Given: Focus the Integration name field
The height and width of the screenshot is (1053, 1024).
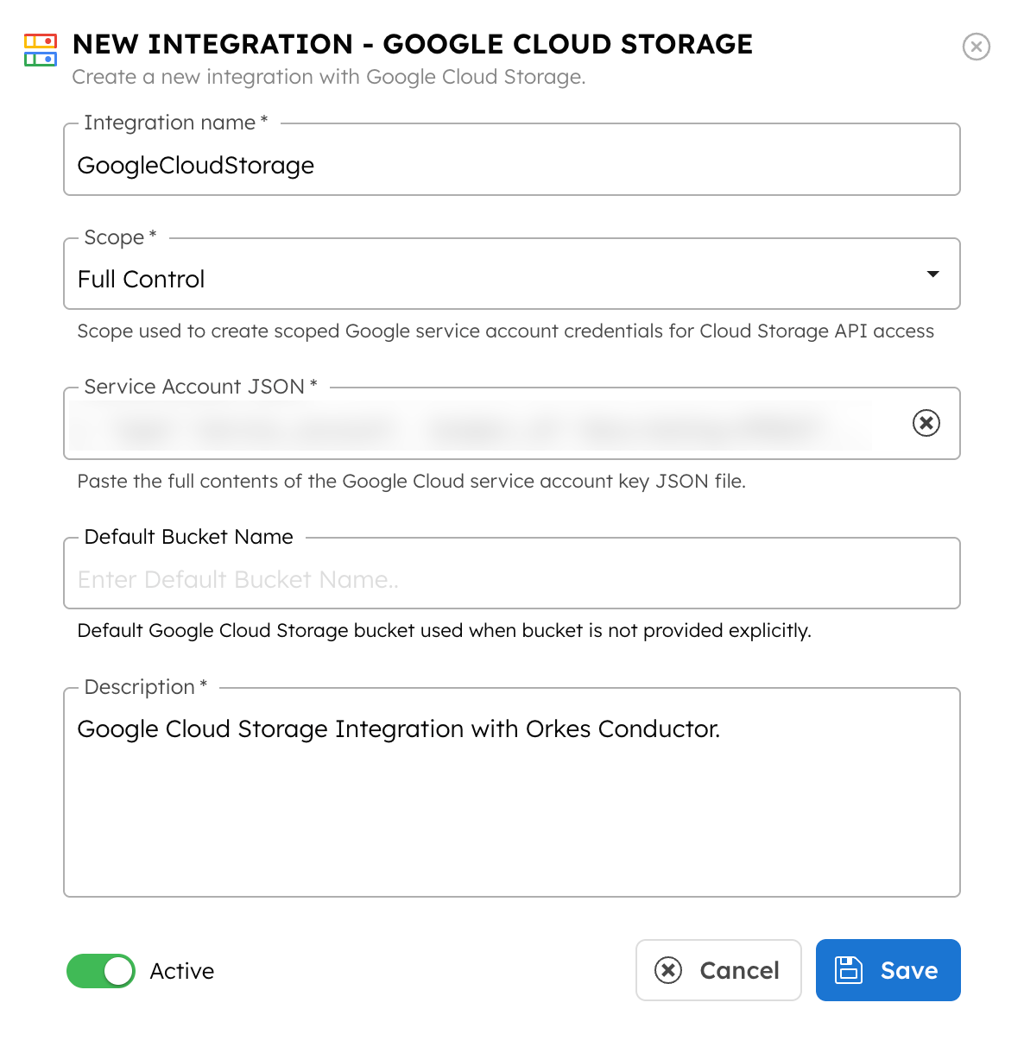Looking at the screenshot, I should point(512,160).
